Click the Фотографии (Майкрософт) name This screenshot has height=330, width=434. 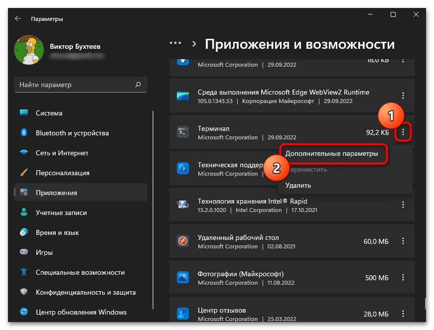point(241,274)
